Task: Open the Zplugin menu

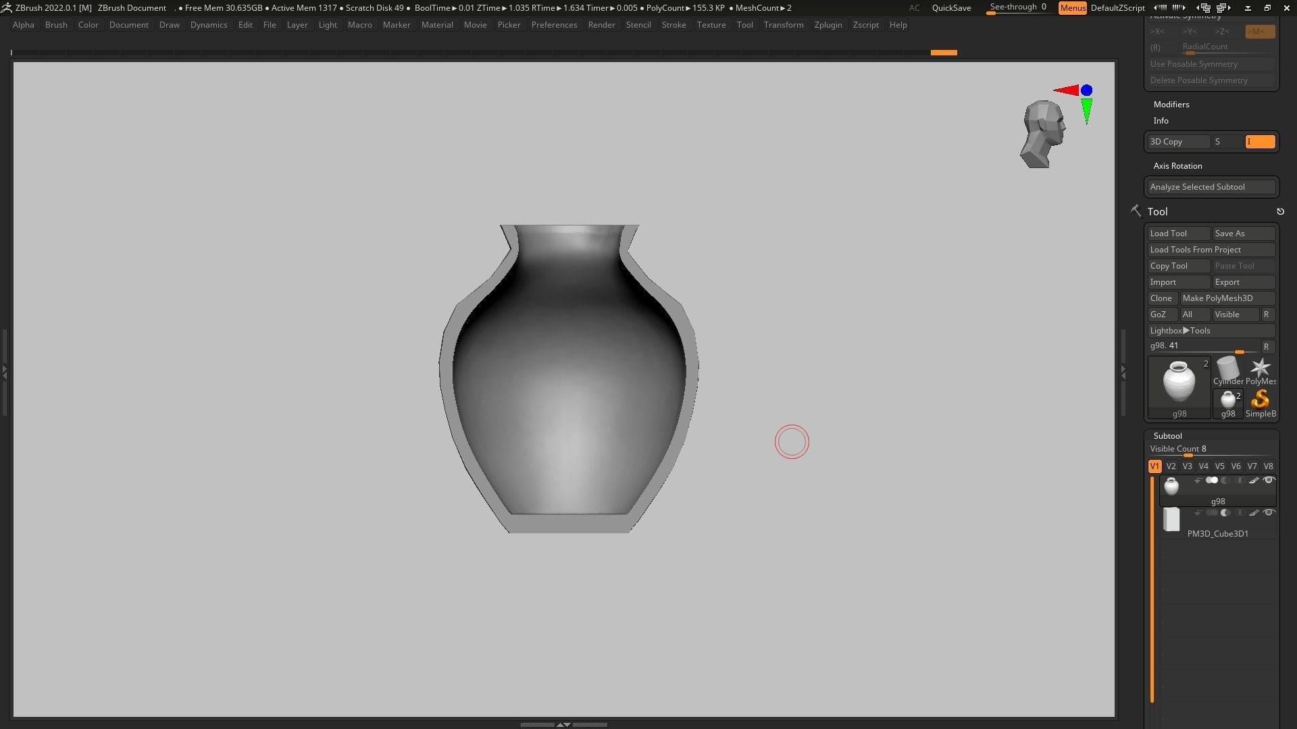Action: (828, 25)
